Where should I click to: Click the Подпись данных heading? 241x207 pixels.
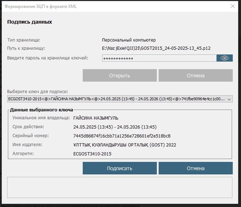[30, 22]
